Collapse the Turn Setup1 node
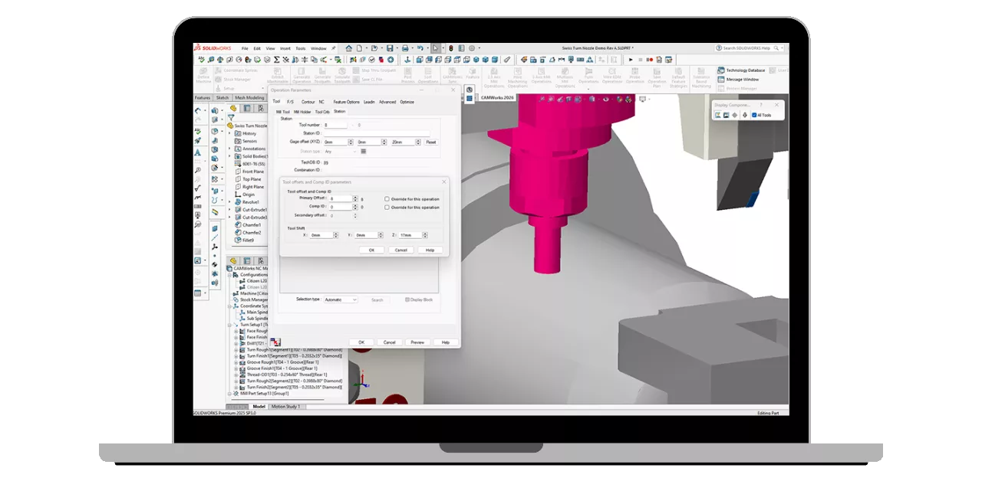 pos(229,325)
